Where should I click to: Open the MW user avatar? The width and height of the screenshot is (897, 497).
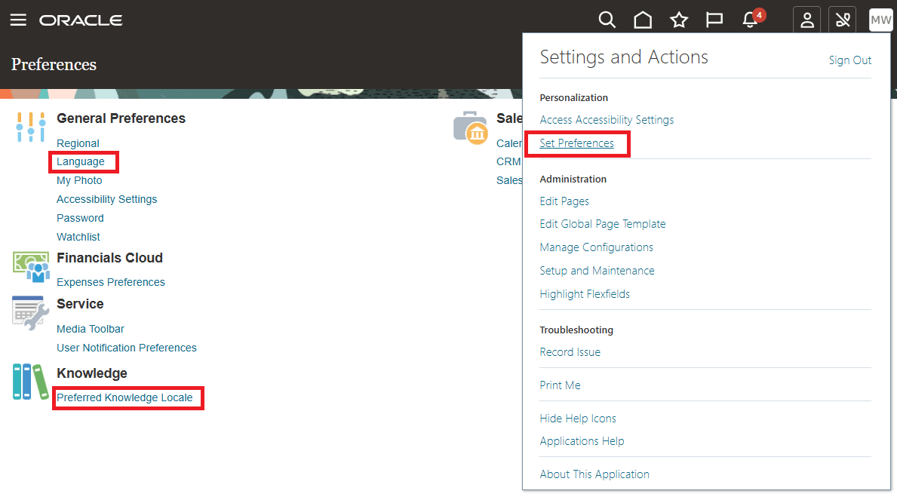click(880, 20)
